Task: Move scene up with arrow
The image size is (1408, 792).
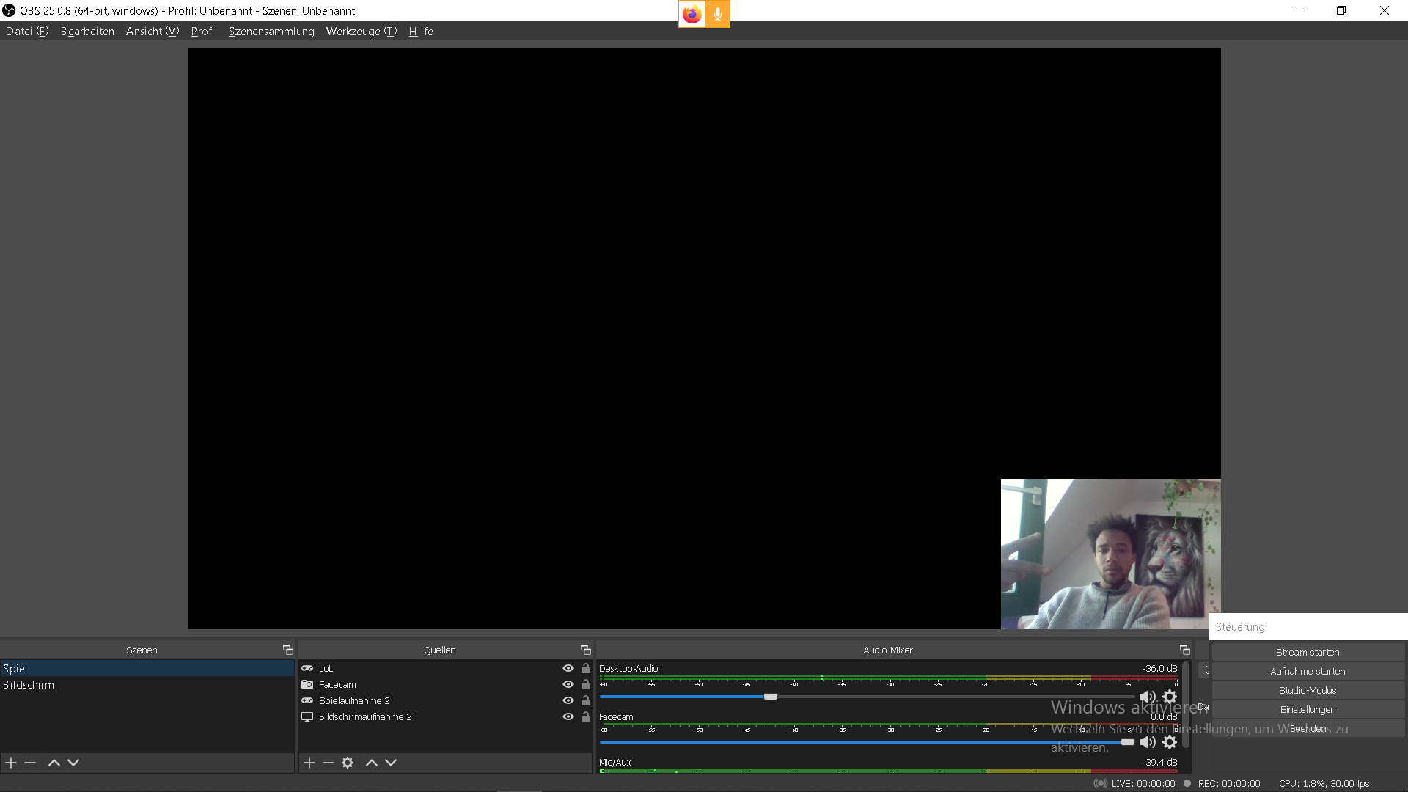Action: [x=54, y=763]
